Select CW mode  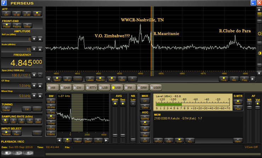pos(79,88)
